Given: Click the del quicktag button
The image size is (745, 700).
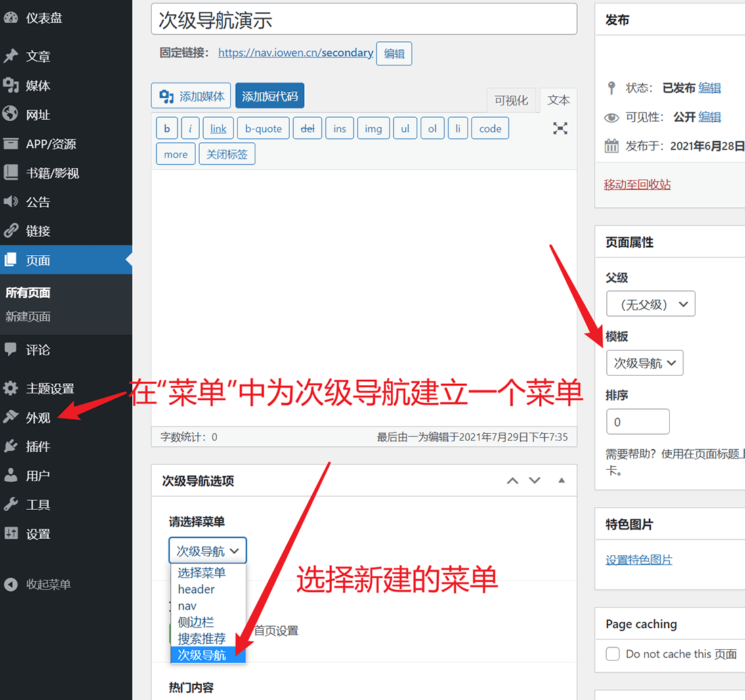Looking at the screenshot, I should tap(307, 128).
